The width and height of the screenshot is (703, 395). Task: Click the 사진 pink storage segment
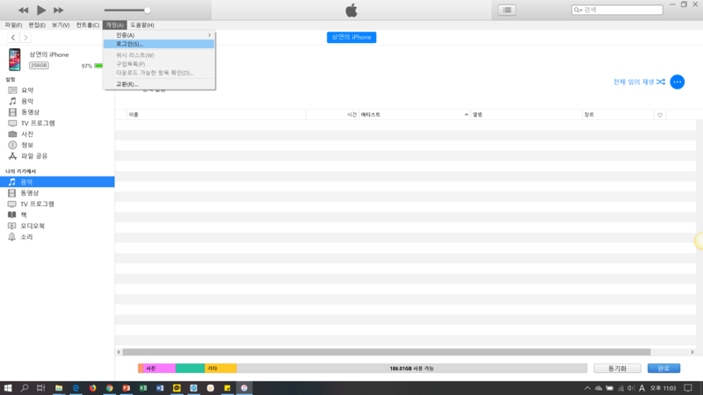pyautogui.click(x=159, y=368)
